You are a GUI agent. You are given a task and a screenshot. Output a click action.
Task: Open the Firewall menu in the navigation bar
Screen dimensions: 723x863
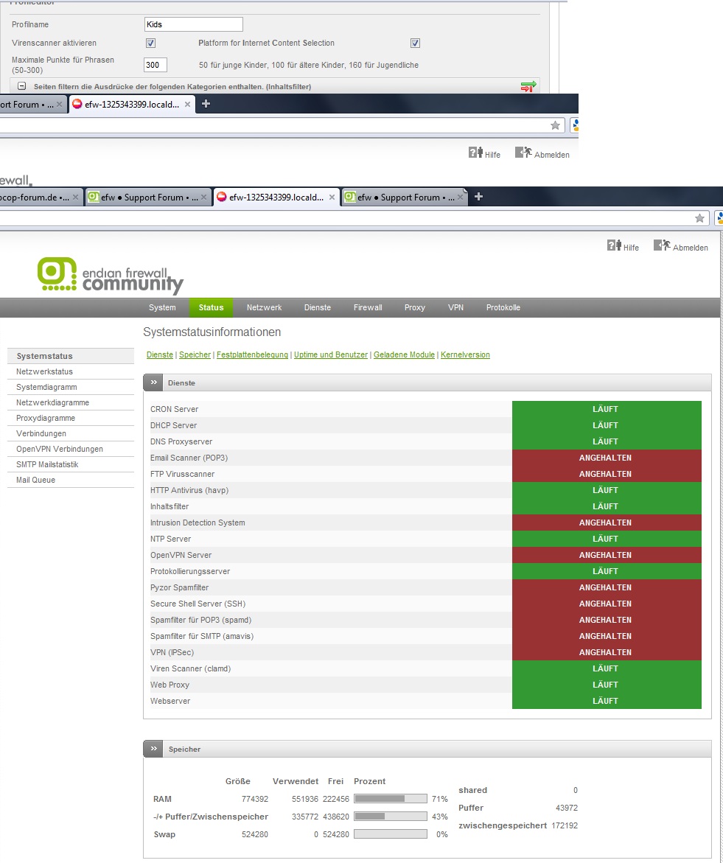[x=368, y=307]
